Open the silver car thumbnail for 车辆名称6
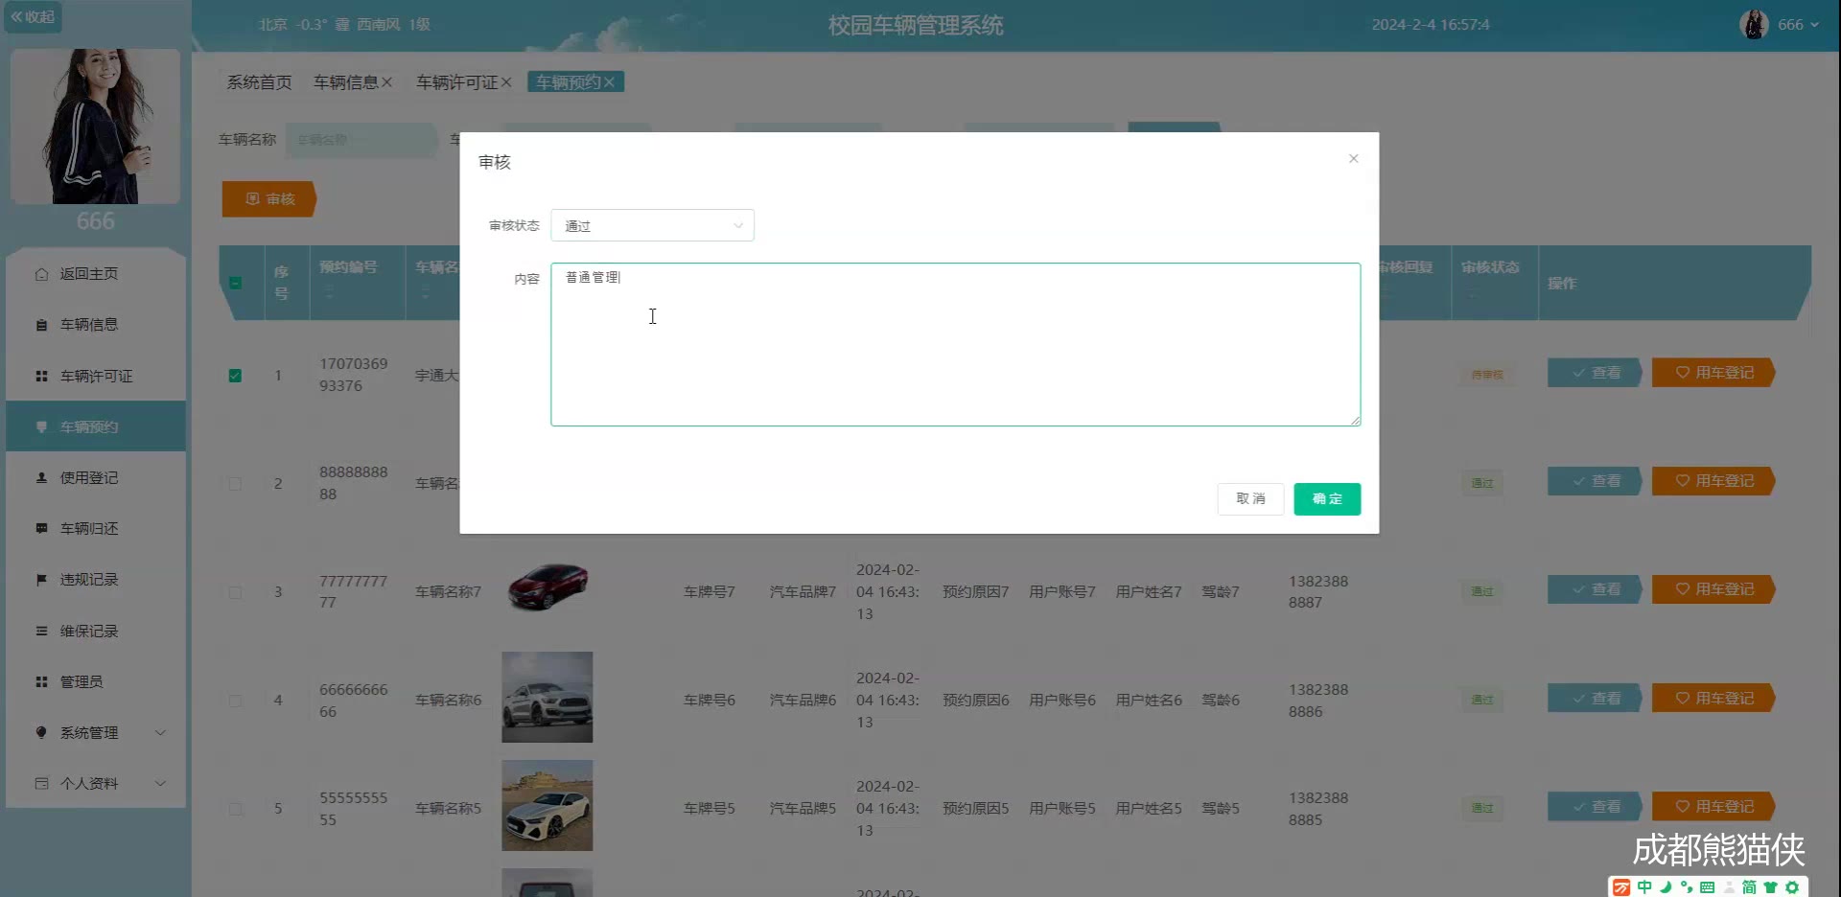 [548, 698]
